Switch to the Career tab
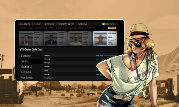 tap(38, 24)
